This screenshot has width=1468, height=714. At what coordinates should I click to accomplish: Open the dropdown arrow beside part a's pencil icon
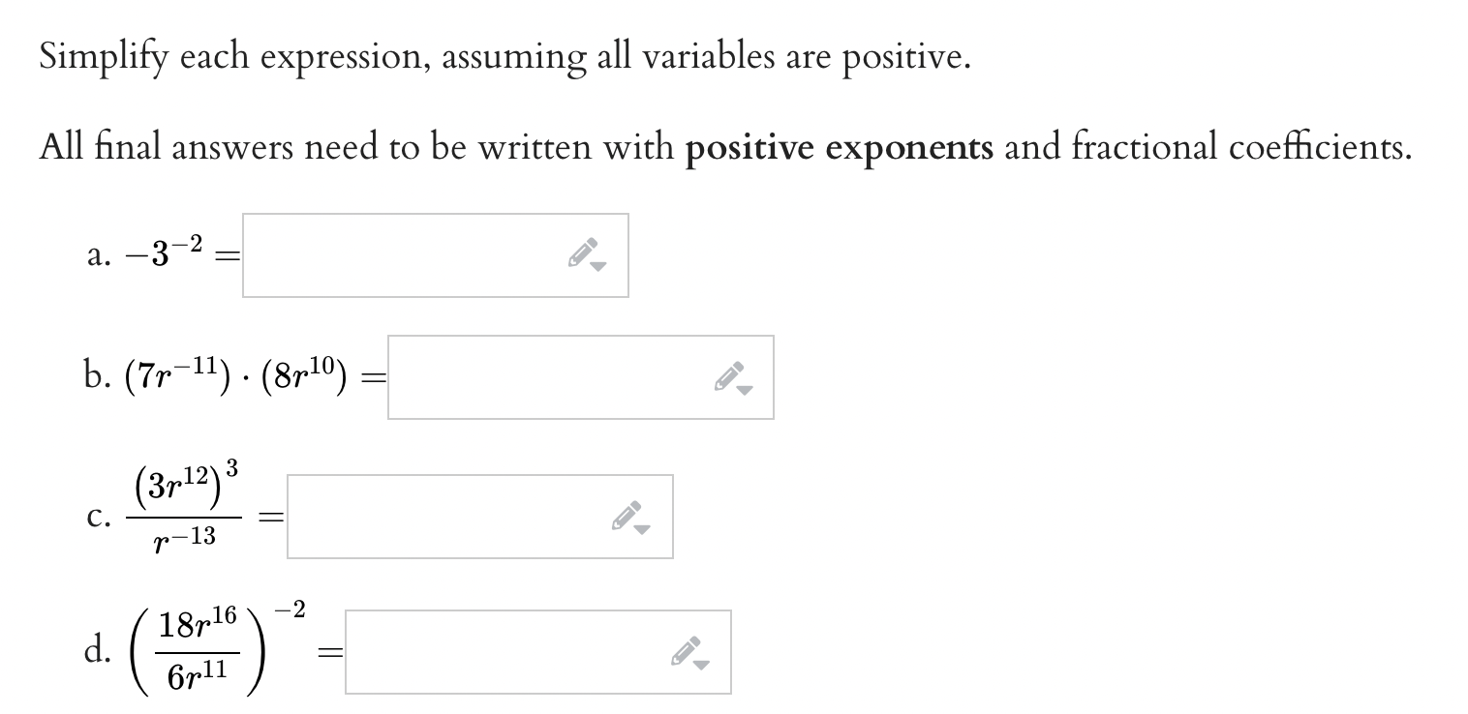pyautogui.click(x=597, y=266)
